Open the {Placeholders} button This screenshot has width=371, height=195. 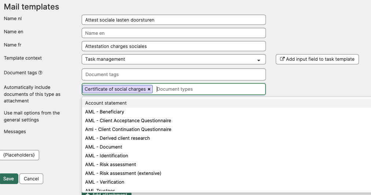[x=19, y=155]
